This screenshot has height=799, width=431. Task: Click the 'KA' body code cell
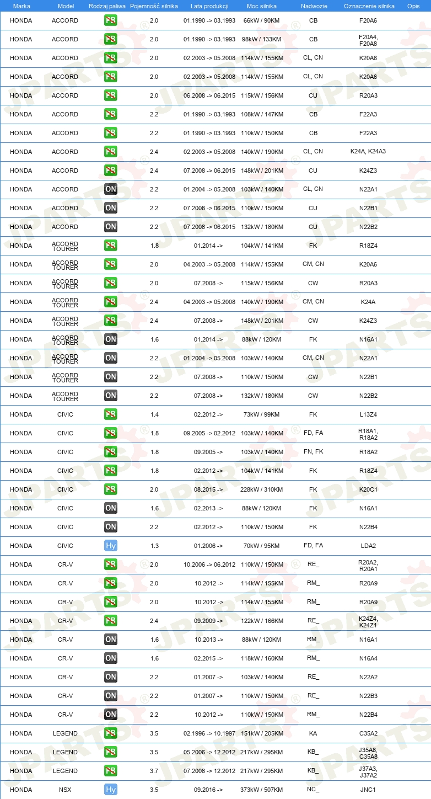[x=313, y=733]
